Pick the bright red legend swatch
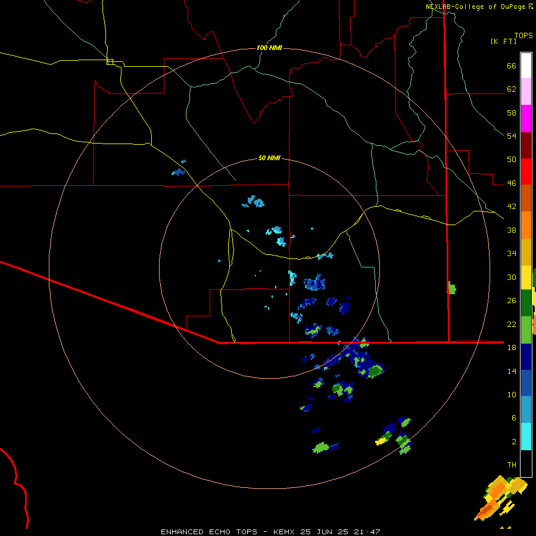This screenshot has width=536, height=536. pos(526,172)
